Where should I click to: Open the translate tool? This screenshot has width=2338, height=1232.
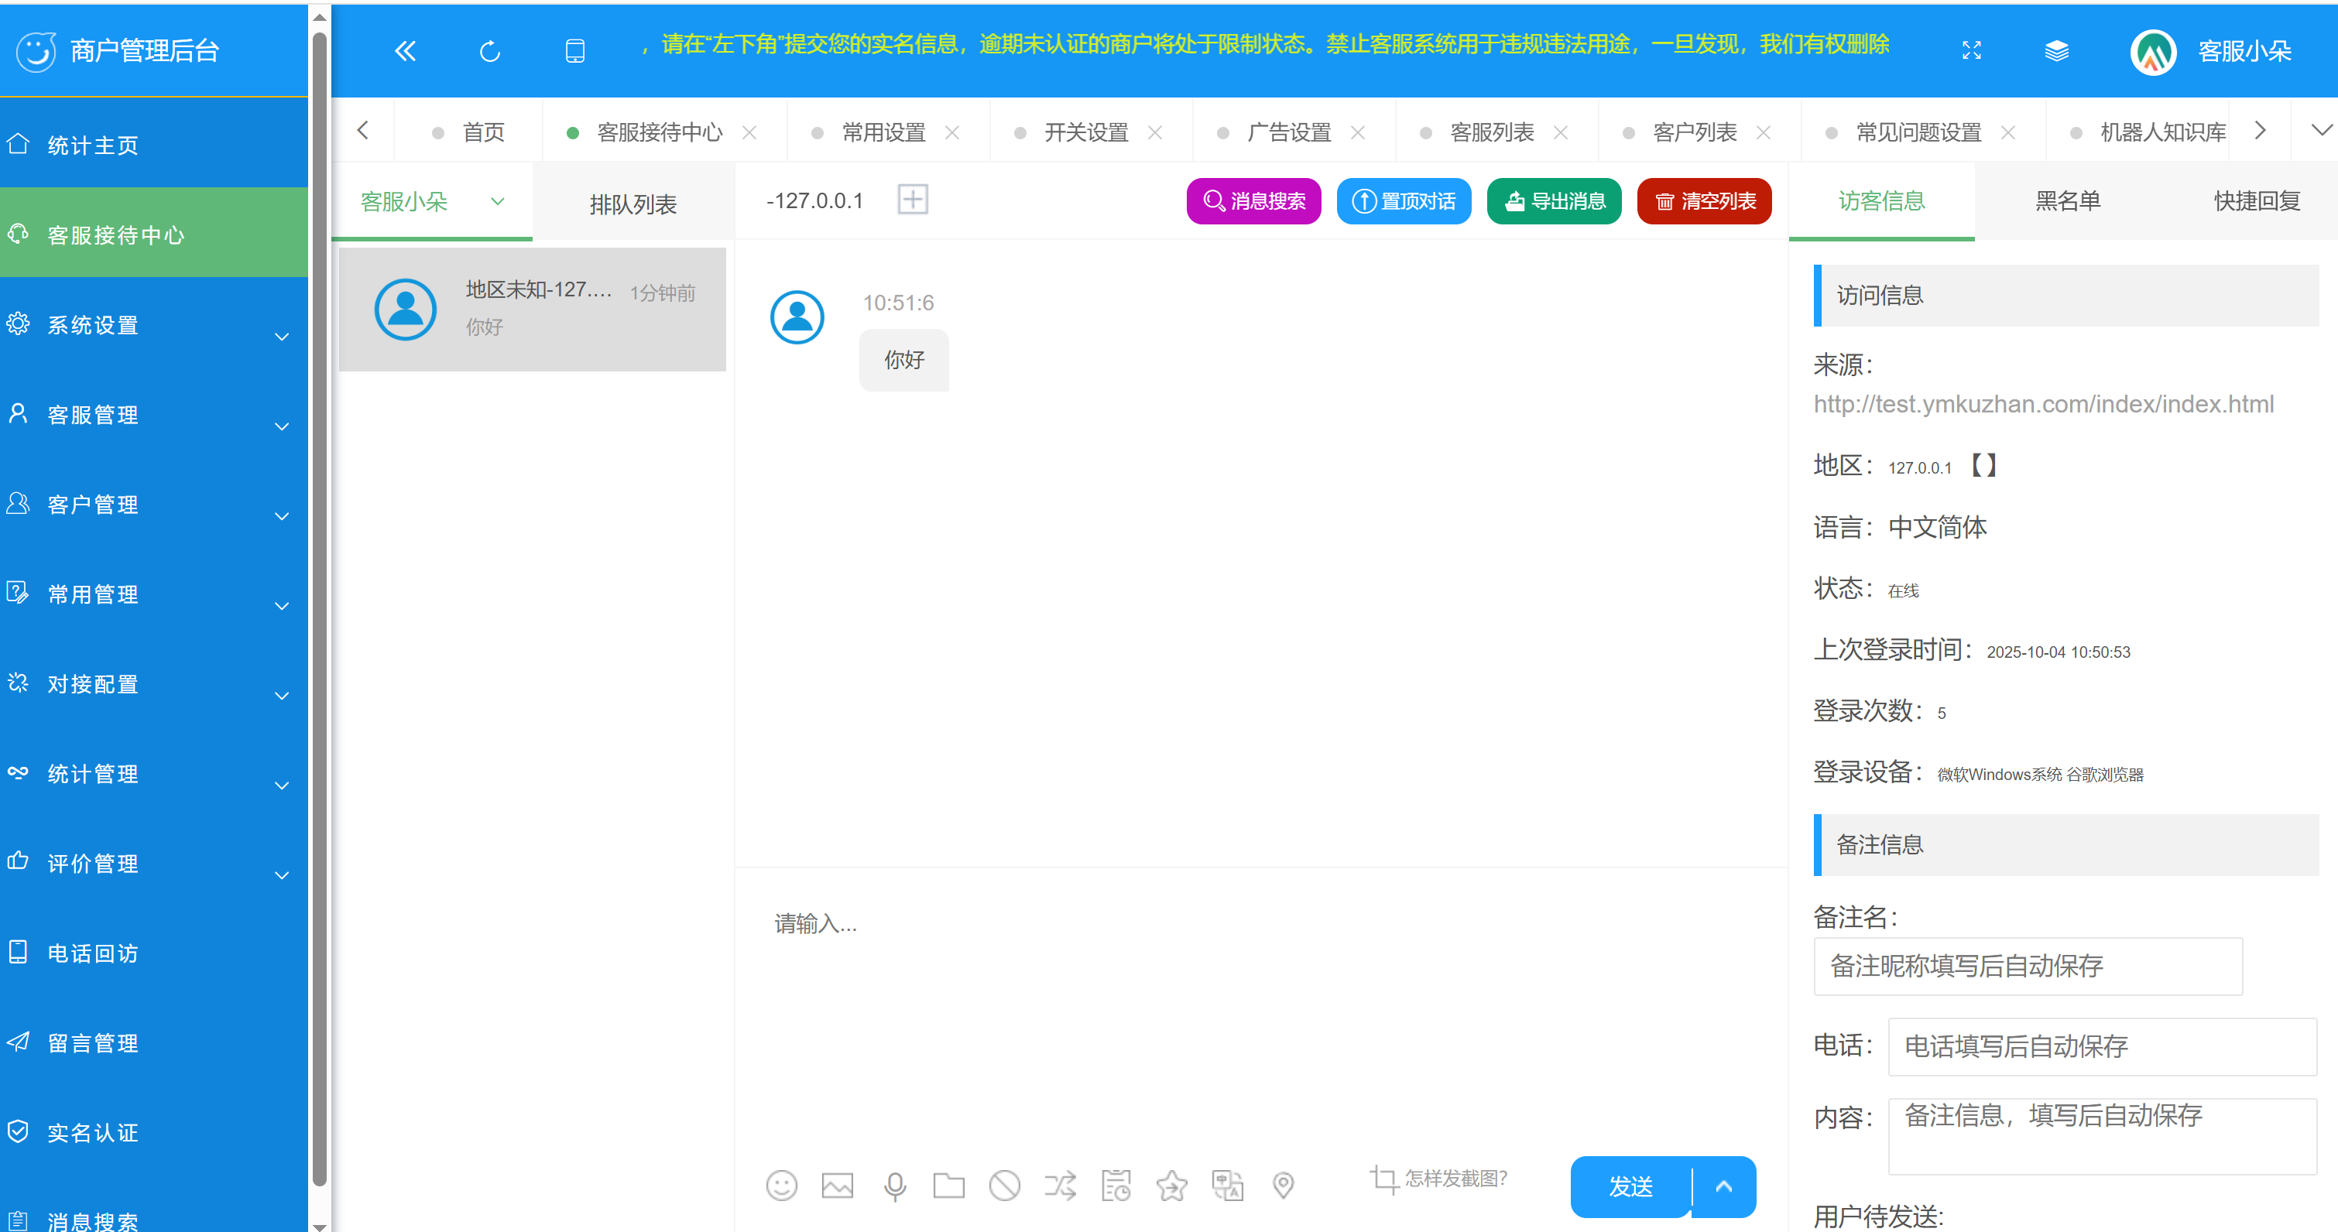(x=1228, y=1185)
